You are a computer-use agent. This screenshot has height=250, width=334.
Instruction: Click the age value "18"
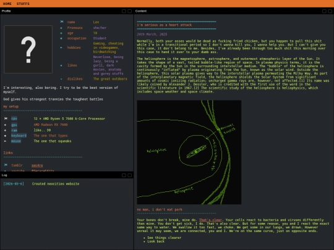click(x=95, y=33)
